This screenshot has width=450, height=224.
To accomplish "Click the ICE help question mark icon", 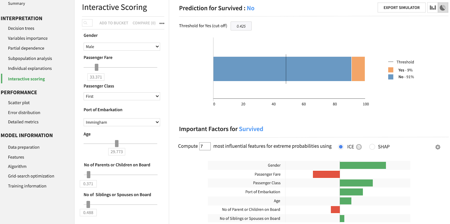I will point(359,147).
